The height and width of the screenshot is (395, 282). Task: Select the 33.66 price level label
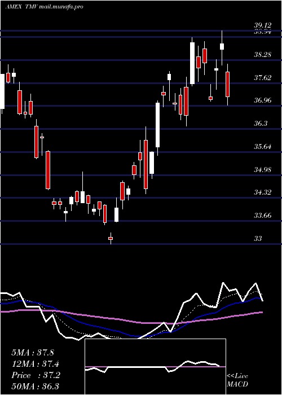pyautogui.click(x=263, y=216)
